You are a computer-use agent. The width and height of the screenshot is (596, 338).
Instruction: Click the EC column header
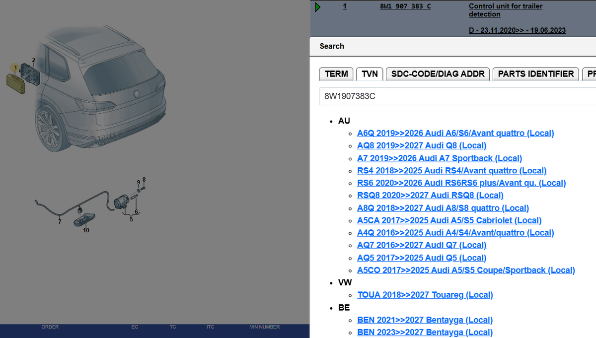[135, 327]
